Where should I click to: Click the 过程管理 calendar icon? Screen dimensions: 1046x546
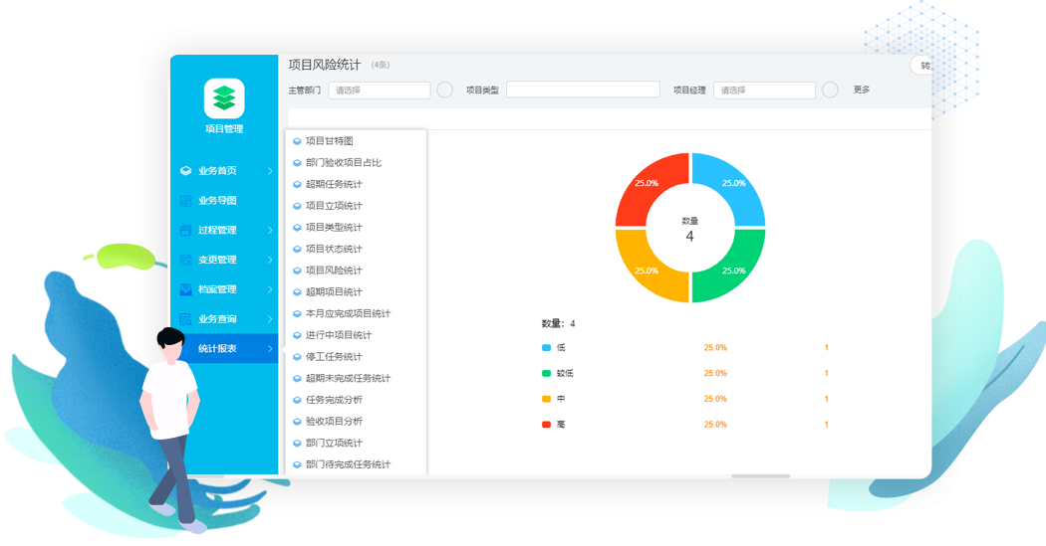185,231
